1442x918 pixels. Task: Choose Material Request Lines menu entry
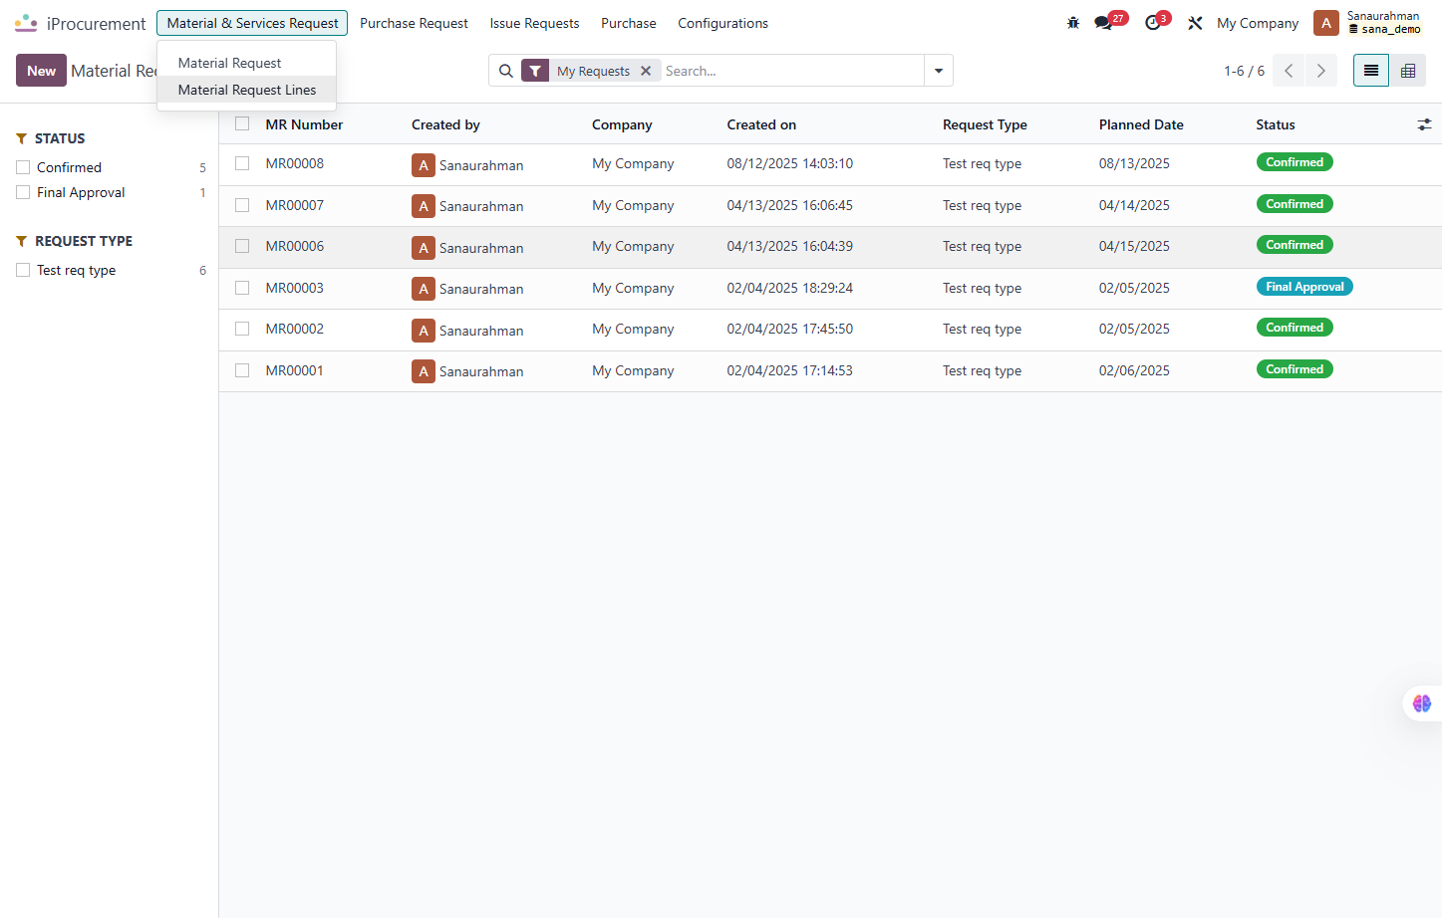coord(246,90)
